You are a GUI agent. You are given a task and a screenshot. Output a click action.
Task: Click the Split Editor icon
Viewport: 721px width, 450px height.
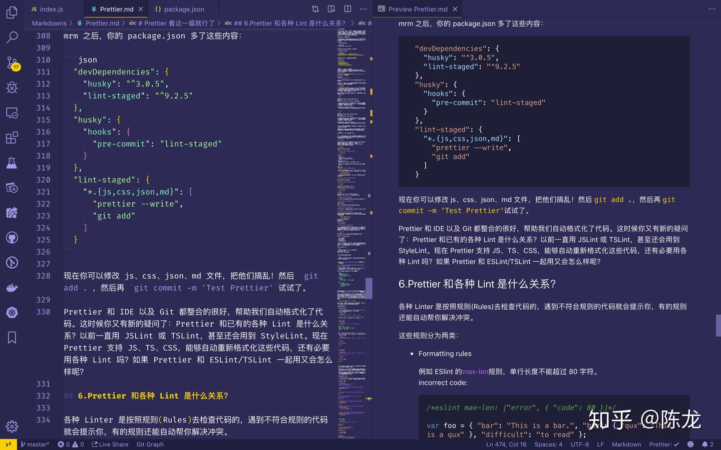click(346, 8)
